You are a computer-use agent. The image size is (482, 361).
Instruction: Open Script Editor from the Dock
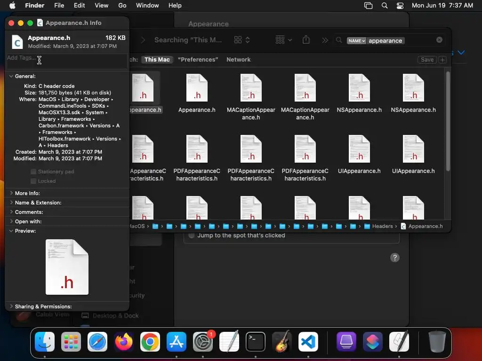(399, 342)
